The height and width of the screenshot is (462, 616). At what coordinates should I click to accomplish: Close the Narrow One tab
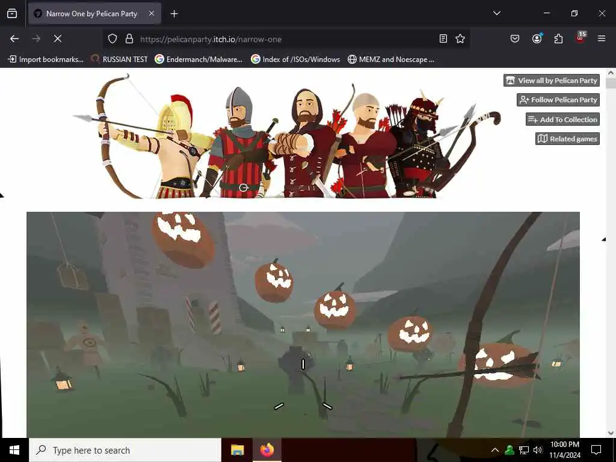[x=152, y=14]
